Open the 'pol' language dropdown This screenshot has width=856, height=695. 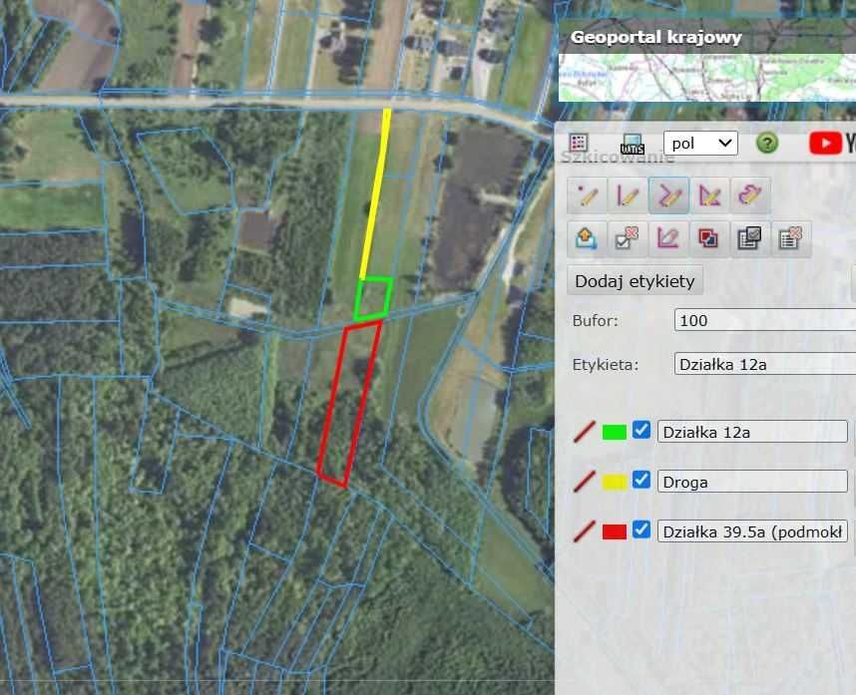point(701,144)
